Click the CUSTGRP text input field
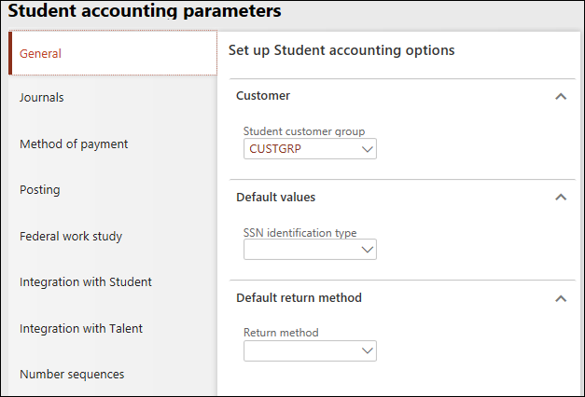Viewport: 585px width, 397px height. click(x=300, y=148)
